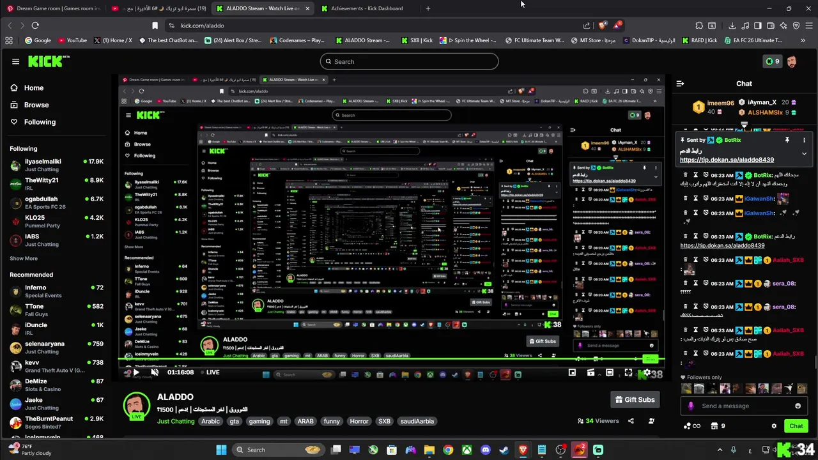Open the user action icon beside share
The width and height of the screenshot is (818, 460).
(651, 421)
